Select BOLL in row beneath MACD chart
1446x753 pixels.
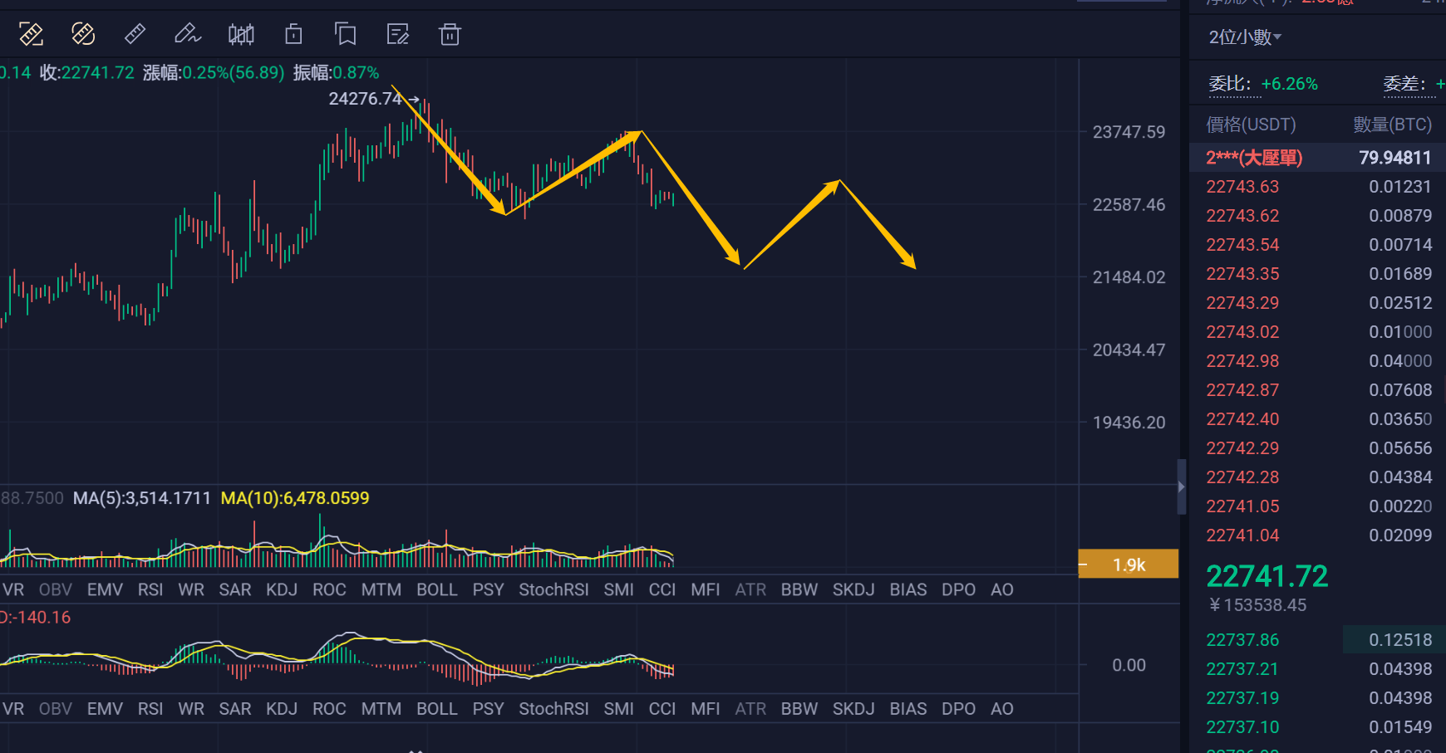pos(436,709)
